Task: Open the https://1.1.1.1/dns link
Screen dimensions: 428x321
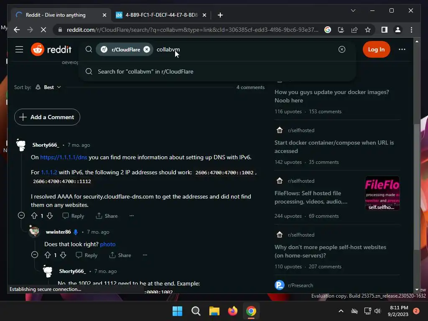Action: tap(64, 157)
